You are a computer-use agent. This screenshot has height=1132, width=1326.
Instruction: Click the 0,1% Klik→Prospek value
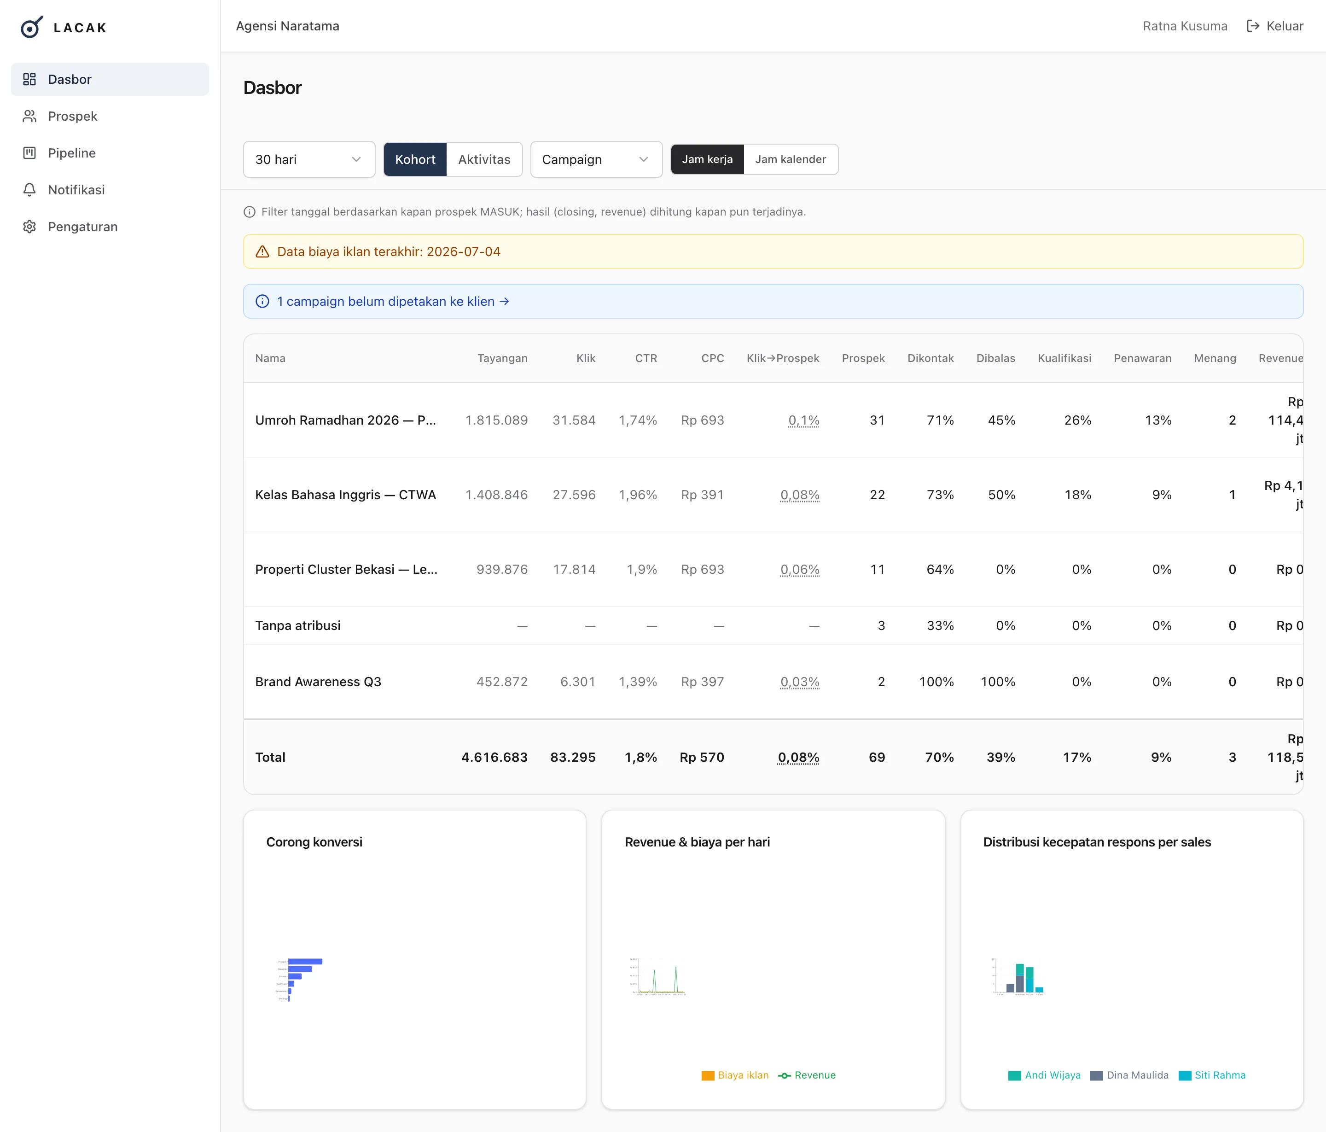[804, 420]
